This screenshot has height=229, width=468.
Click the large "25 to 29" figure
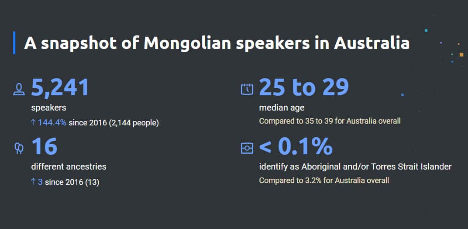click(304, 87)
